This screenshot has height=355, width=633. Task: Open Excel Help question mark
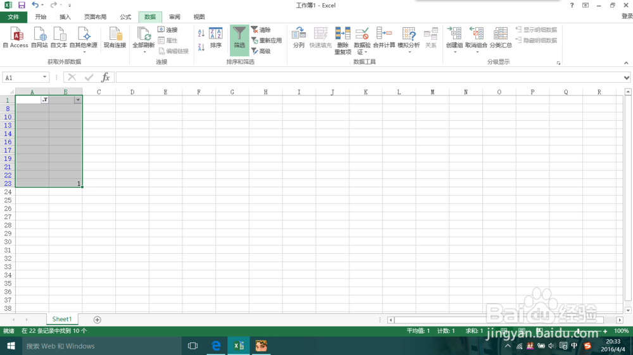pyautogui.click(x=572, y=5)
